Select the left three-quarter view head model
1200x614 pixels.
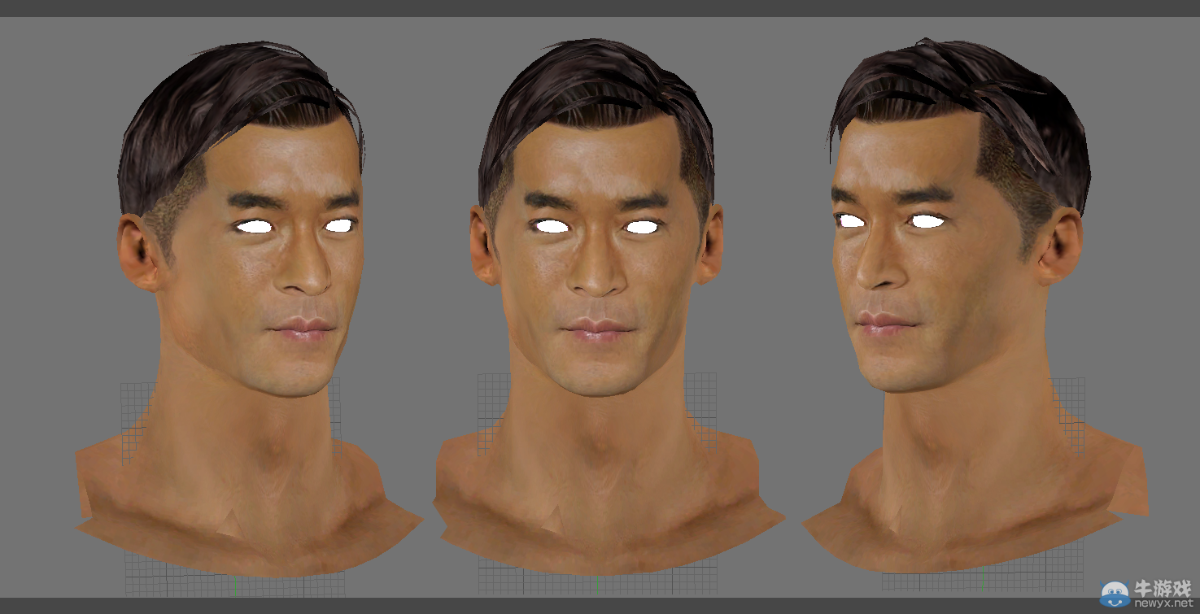click(x=248, y=309)
